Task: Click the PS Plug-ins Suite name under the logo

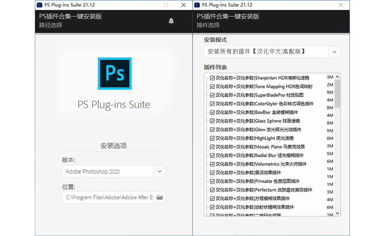Action: (x=114, y=104)
